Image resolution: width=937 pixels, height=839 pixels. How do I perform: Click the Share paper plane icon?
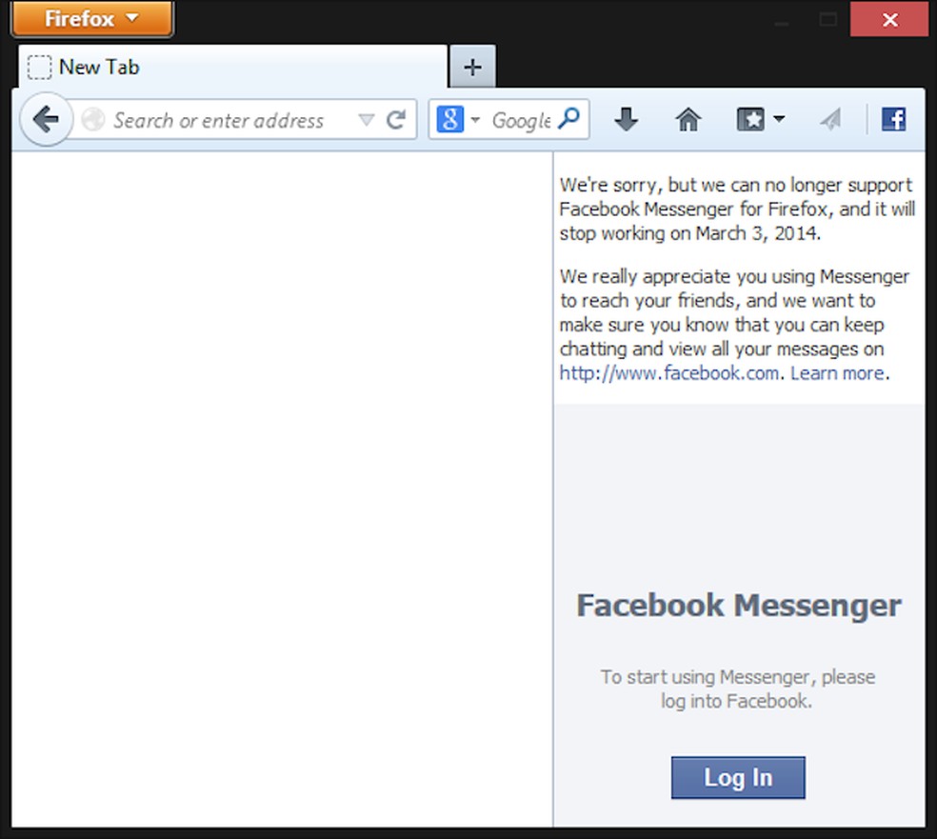coord(829,119)
